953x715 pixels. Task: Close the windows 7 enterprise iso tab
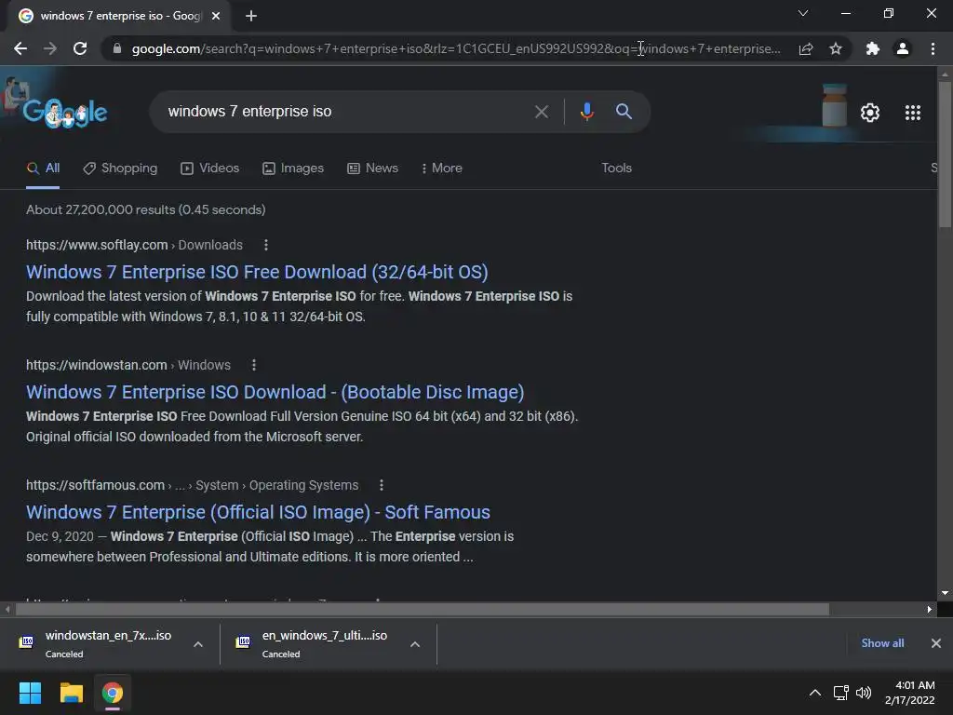pyautogui.click(x=216, y=16)
